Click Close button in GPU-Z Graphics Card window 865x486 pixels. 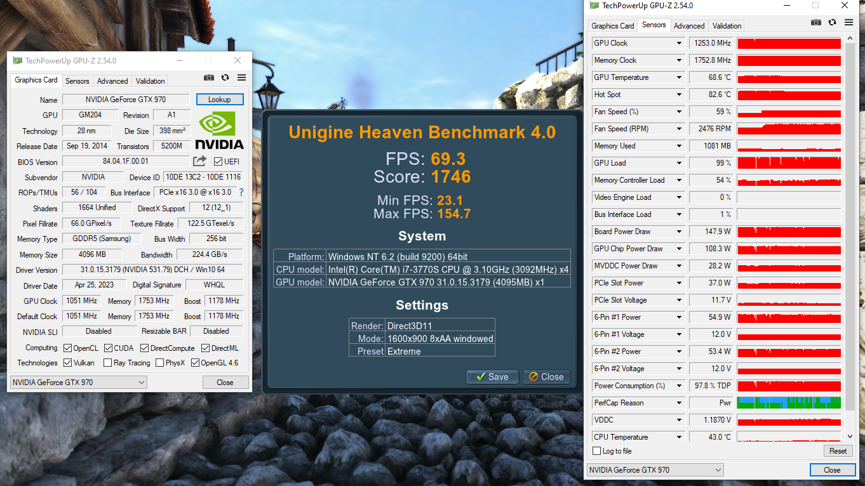click(x=225, y=383)
